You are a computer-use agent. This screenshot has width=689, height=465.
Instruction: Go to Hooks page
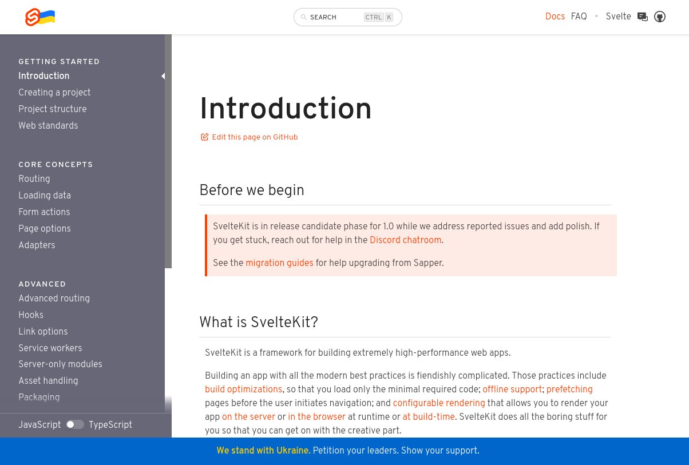click(x=31, y=315)
